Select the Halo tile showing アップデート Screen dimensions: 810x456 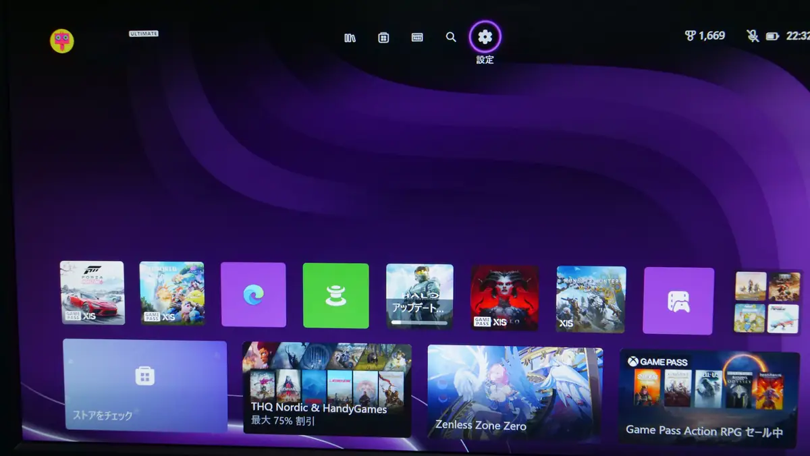click(419, 296)
